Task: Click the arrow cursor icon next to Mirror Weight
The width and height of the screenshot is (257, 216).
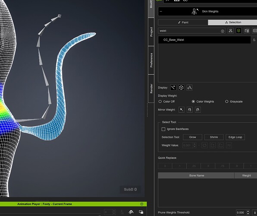Action: tap(182, 110)
